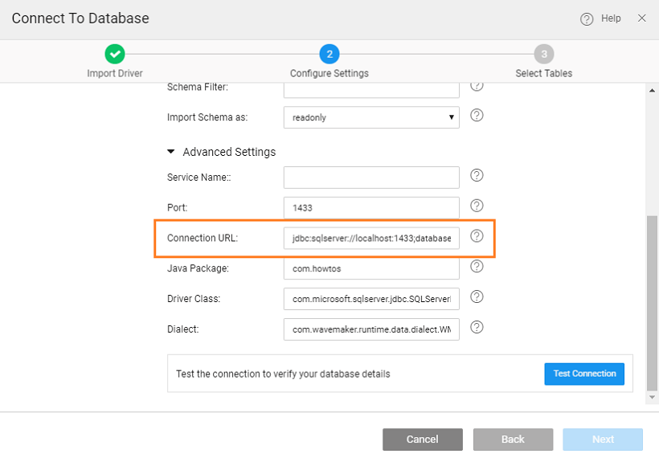The width and height of the screenshot is (659, 466).
Task: Select the Configure Settings step
Action: click(329, 55)
